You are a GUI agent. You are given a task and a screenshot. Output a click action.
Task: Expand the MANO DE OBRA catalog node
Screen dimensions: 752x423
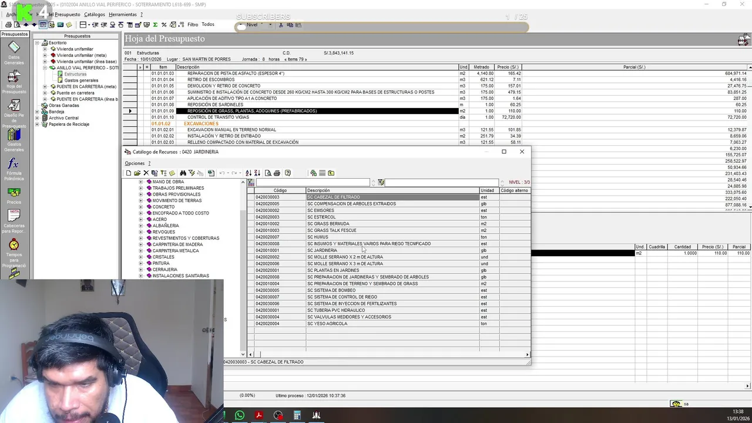pyautogui.click(x=141, y=182)
